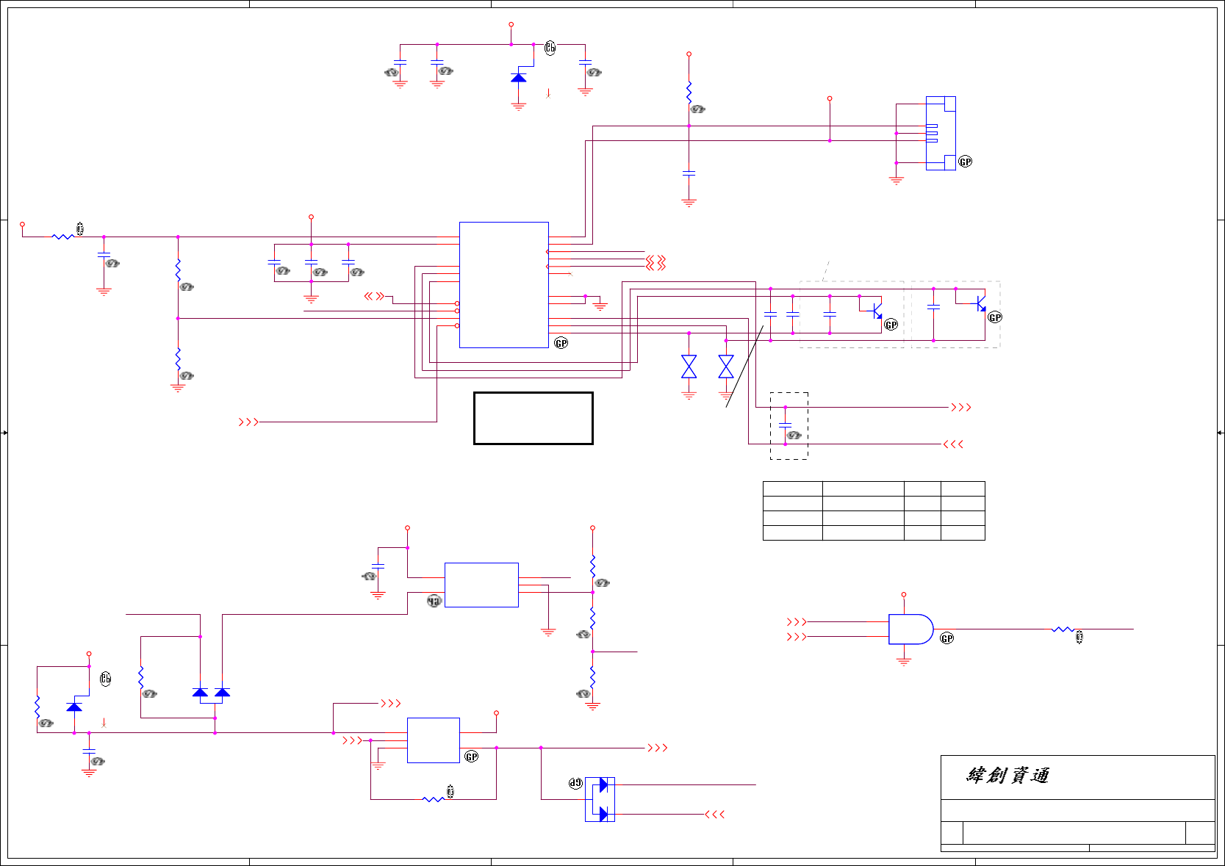
Task: Click the ground symbol under the AND gate
Action: click(904, 660)
